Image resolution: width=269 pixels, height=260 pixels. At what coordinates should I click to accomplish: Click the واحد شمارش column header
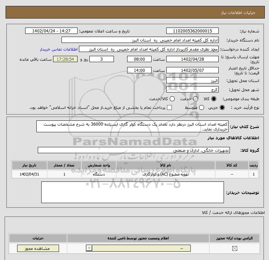[99, 165]
